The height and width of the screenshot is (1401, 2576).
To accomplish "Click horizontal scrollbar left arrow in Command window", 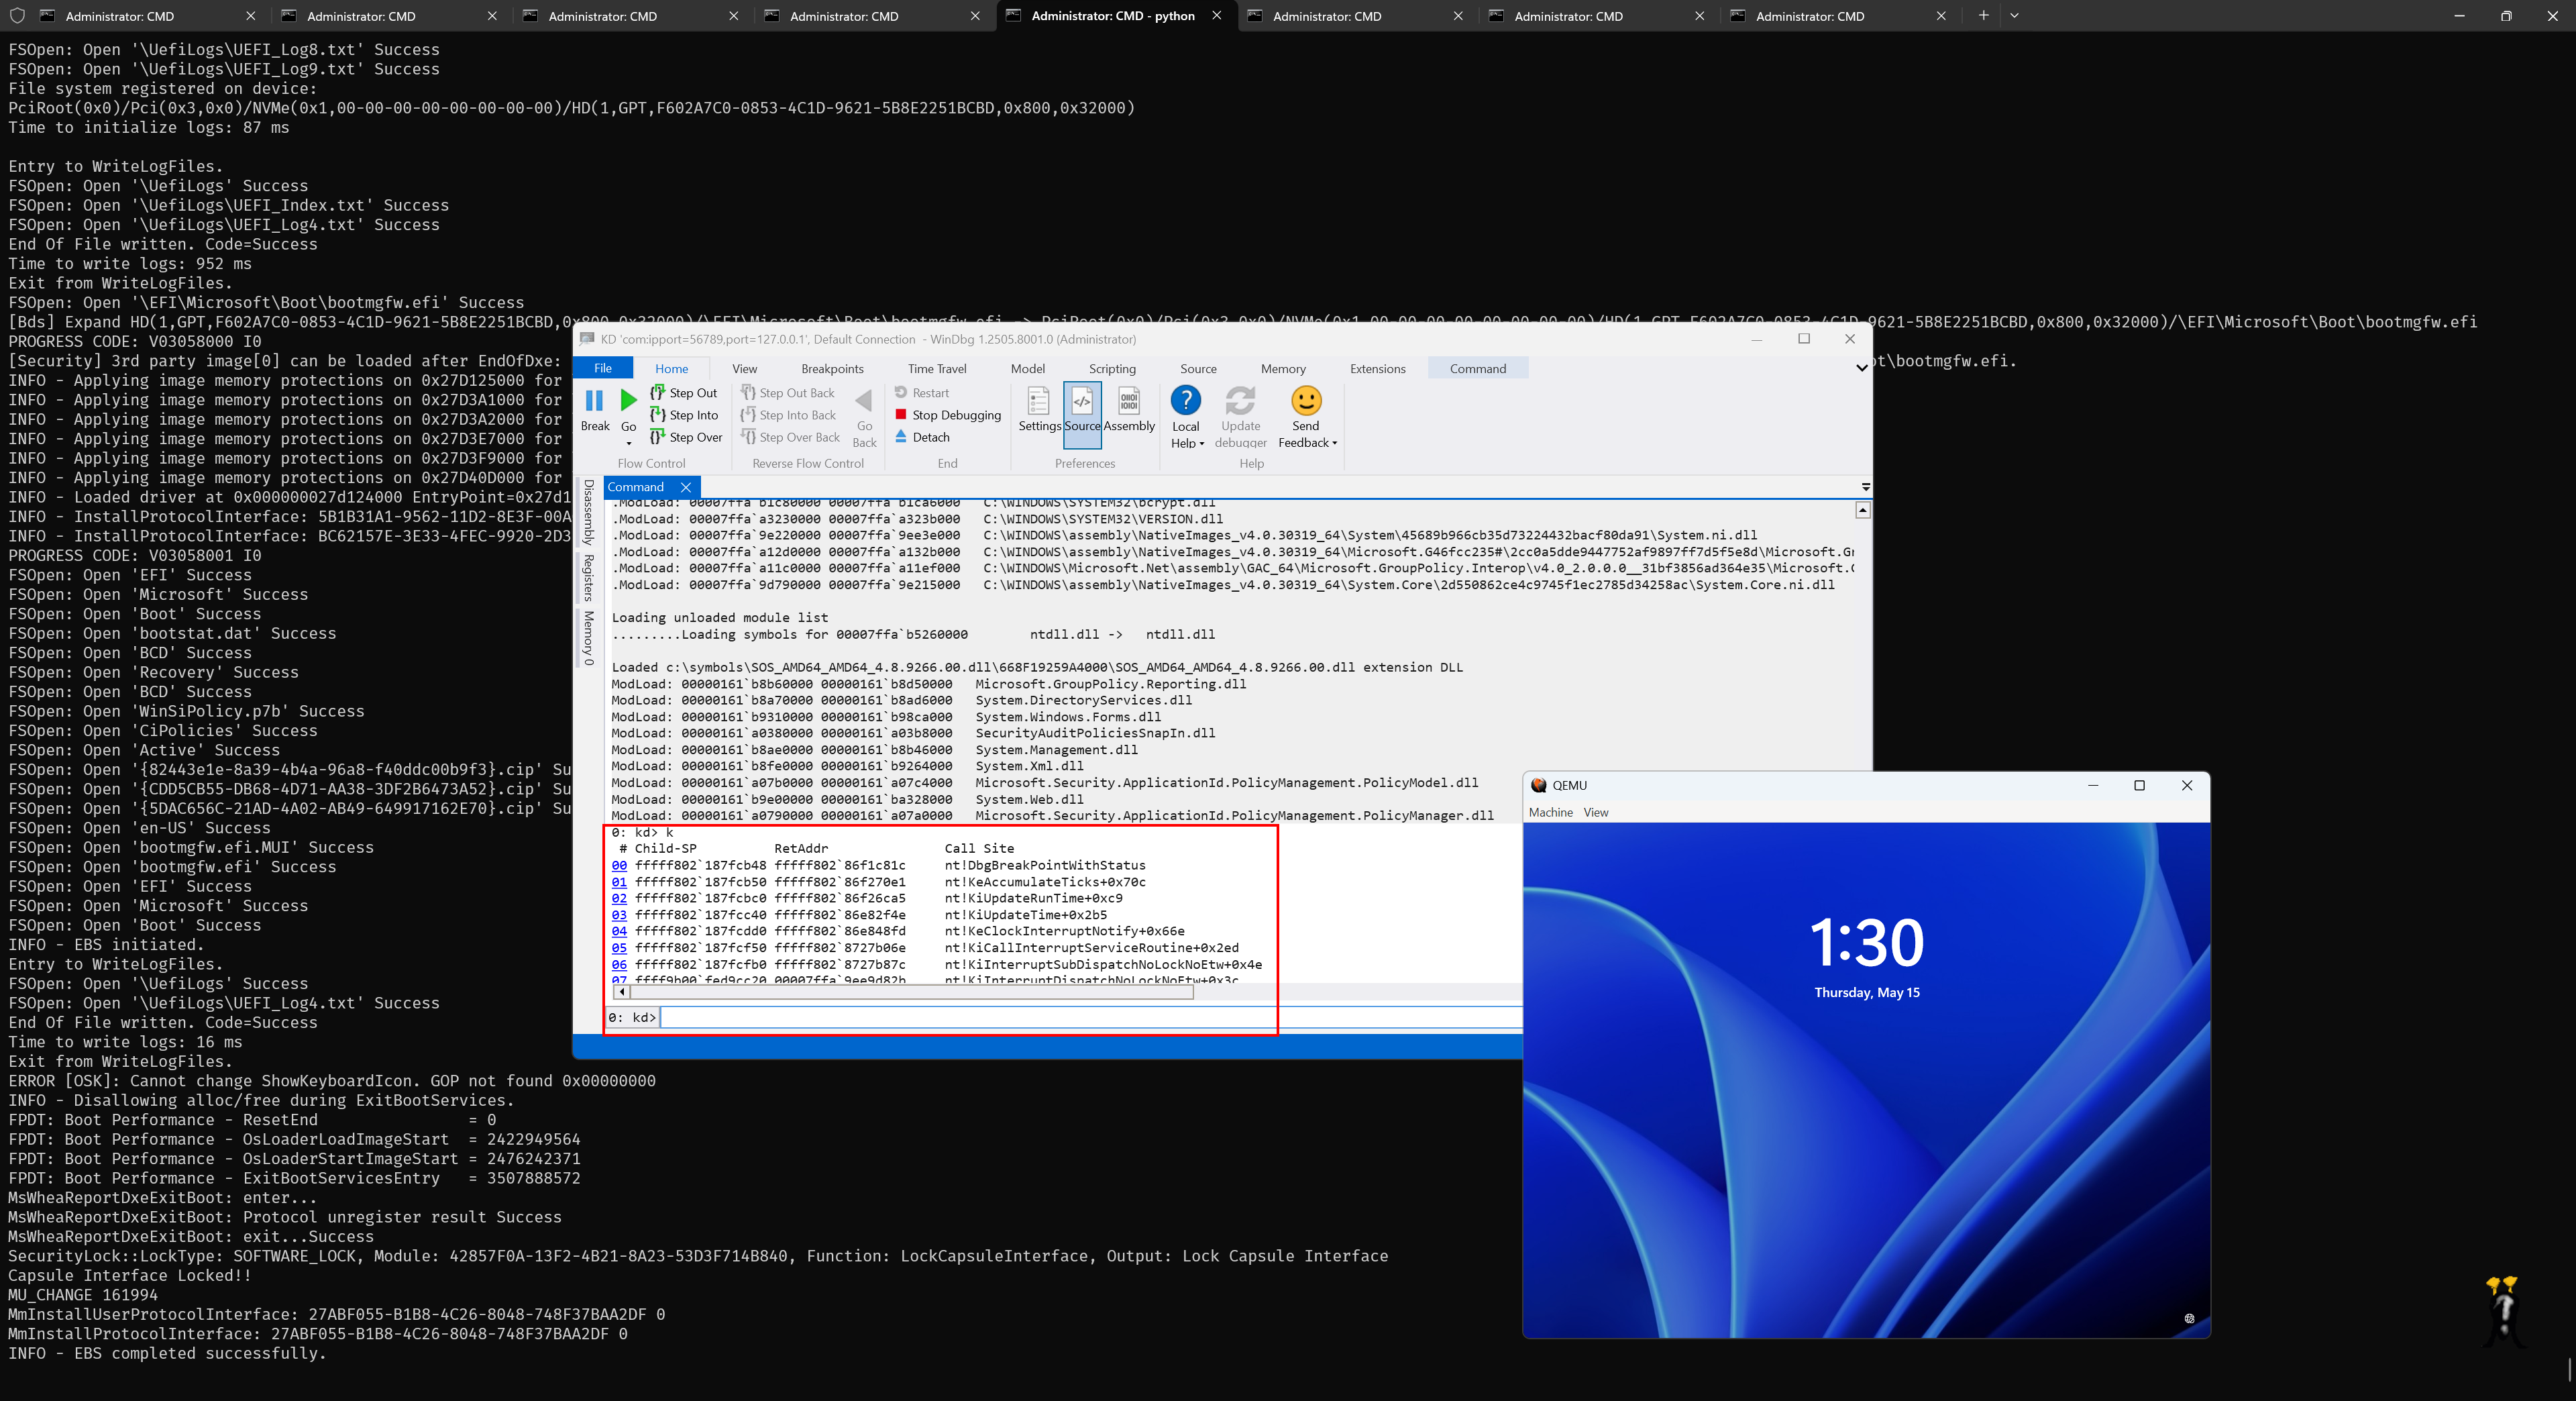I will point(622,992).
